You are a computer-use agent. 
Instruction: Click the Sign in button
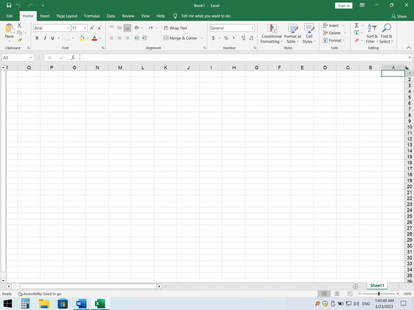(x=344, y=6)
